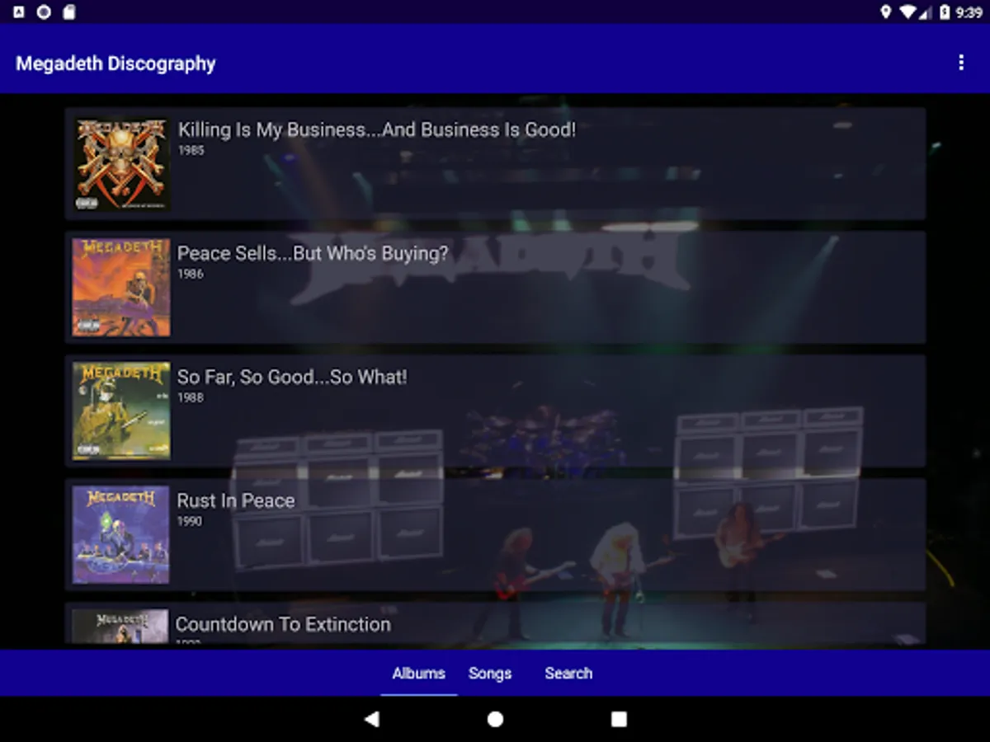Screen dimensions: 990x742
Task: Click the 1985 year label
Action: tap(191, 151)
